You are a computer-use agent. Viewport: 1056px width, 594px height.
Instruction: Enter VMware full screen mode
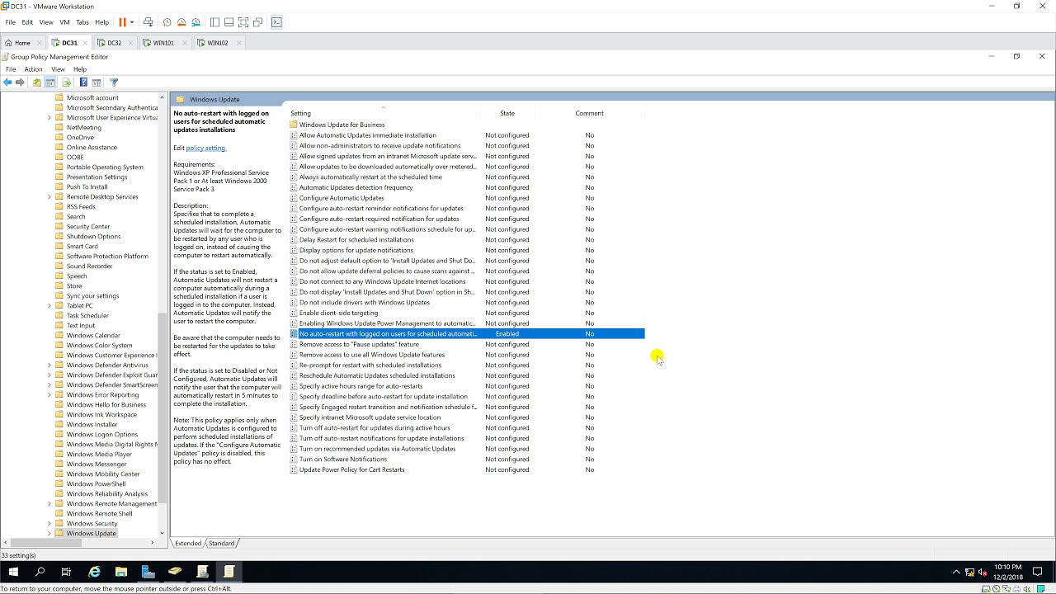[x=243, y=22]
